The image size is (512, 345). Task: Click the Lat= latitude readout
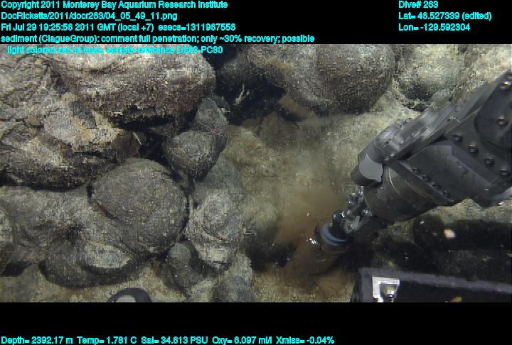tap(444, 16)
